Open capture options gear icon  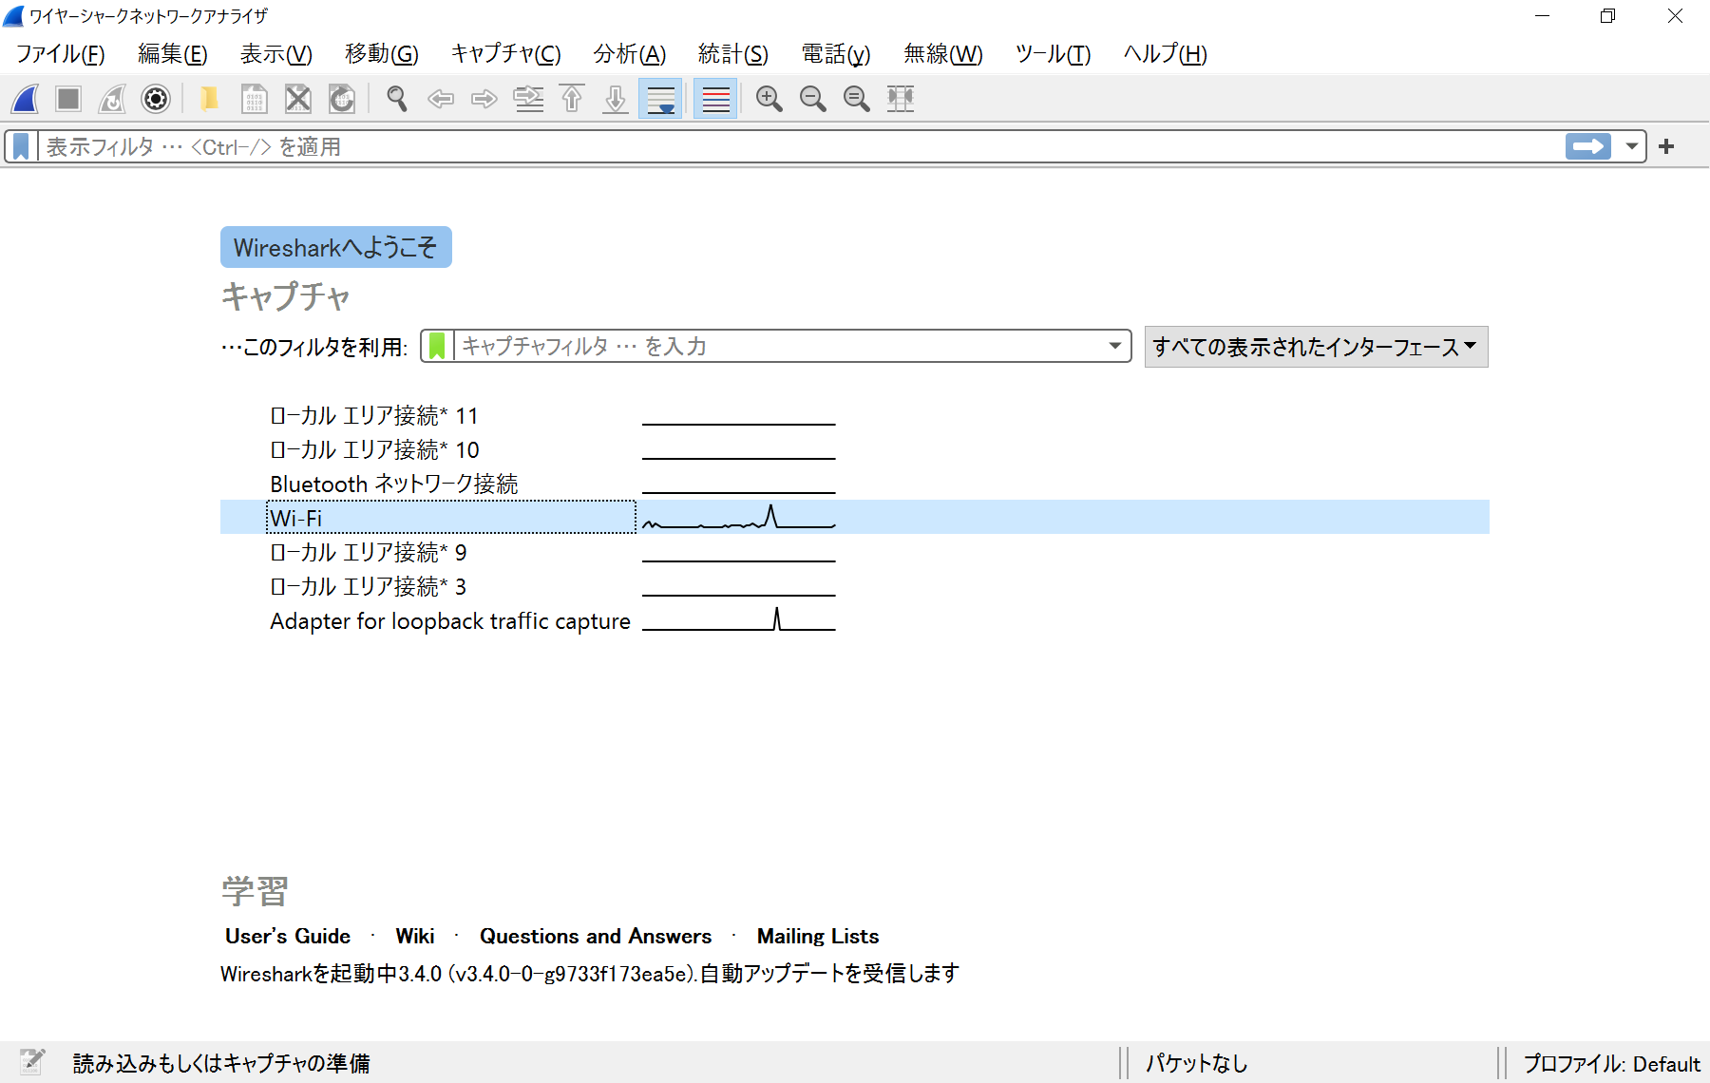156,99
